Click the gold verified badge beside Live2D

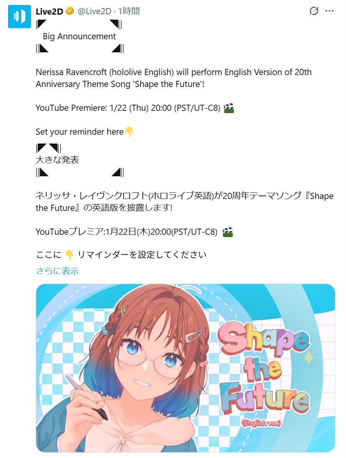point(70,12)
